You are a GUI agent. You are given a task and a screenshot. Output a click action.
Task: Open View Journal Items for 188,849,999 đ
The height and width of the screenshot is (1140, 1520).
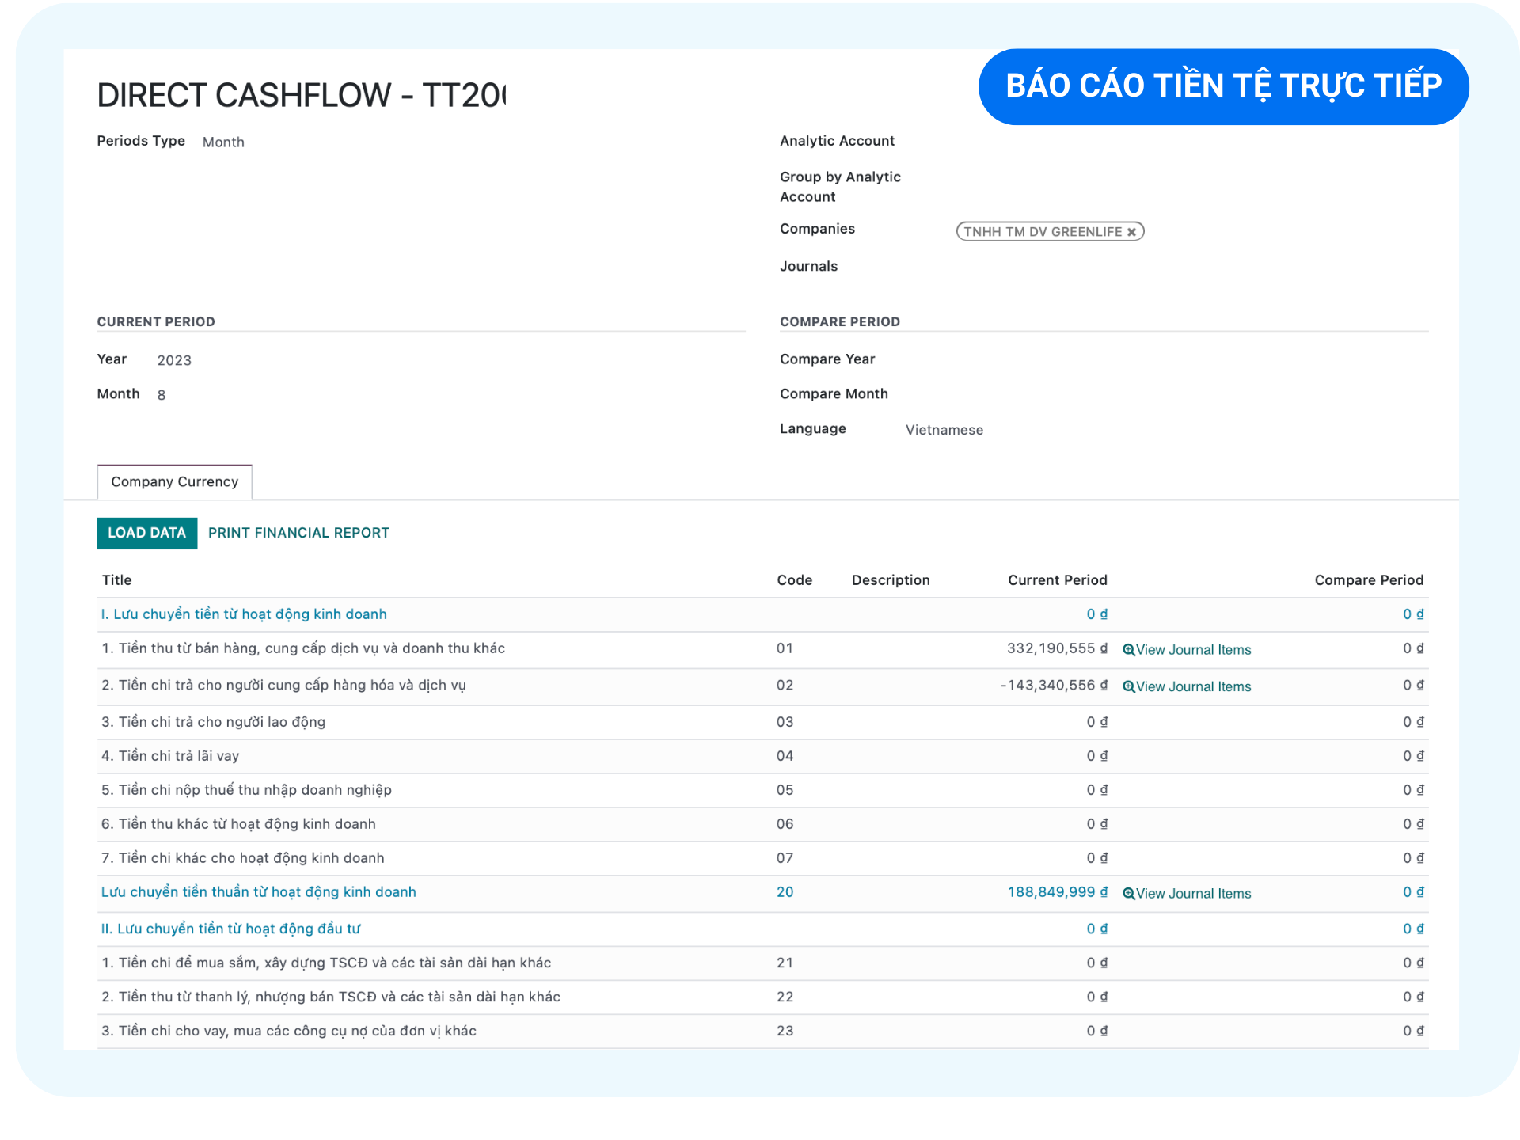pos(1193,894)
